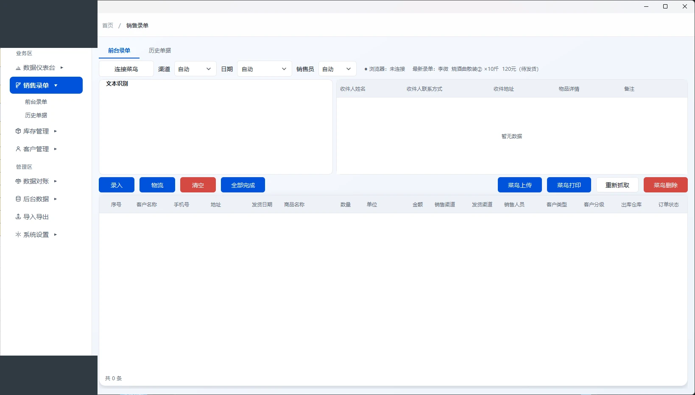Screen dimensions: 695x395
Task: Click the 订单状态 column header
Action: [x=669, y=205]
